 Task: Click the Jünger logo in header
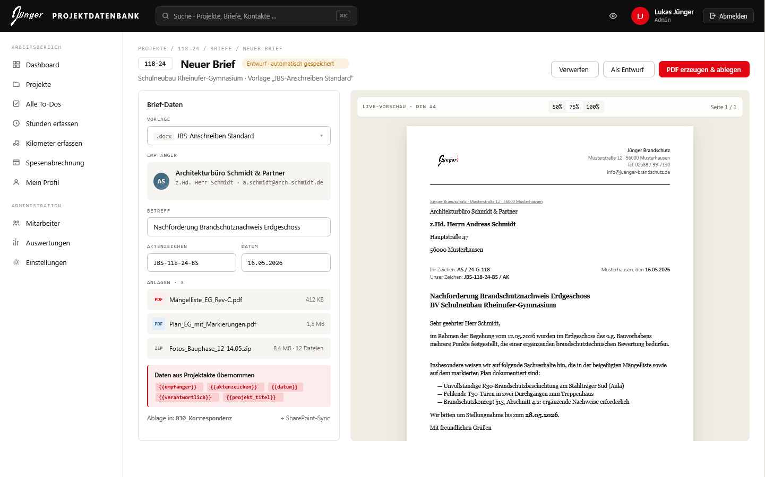coord(27,16)
